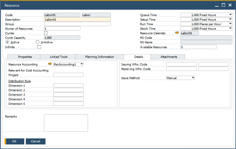Click the Resource Accounting link arrow icon
The height and width of the screenshot is (149, 236).
50,64
